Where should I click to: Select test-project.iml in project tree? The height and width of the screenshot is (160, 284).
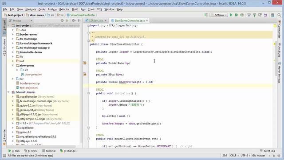(29, 88)
